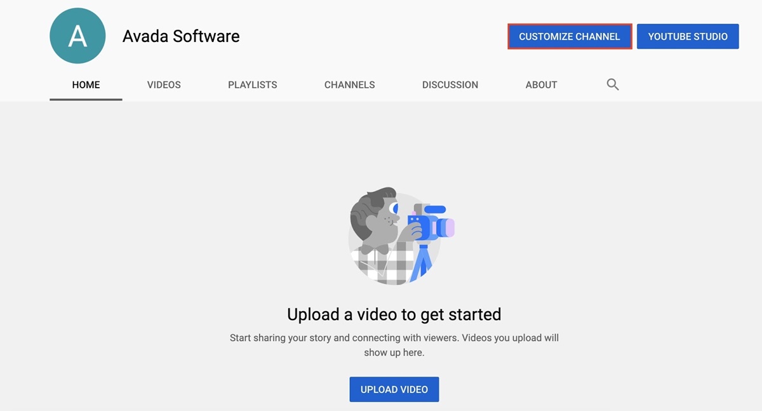This screenshot has width=762, height=411.
Task: Click the "show up here." text line
Action: 394,353
